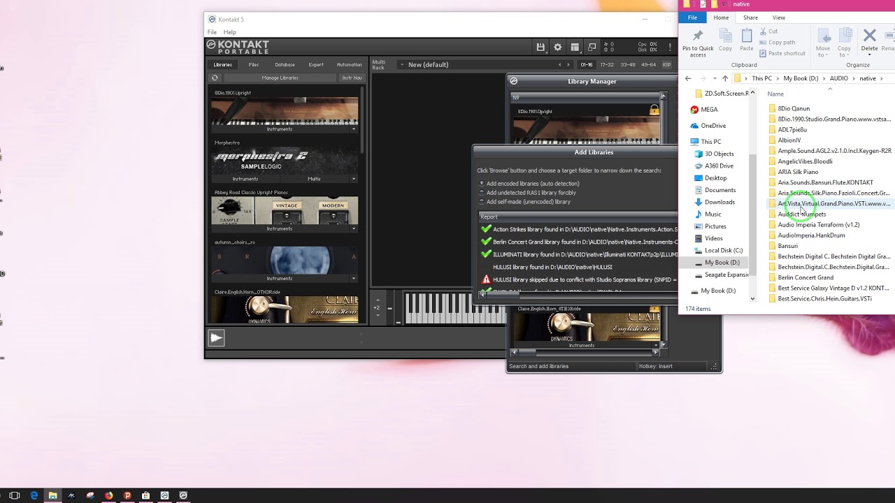Click OneDrive in Explorer navigation pane
The image size is (895, 503).
(708, 126)
